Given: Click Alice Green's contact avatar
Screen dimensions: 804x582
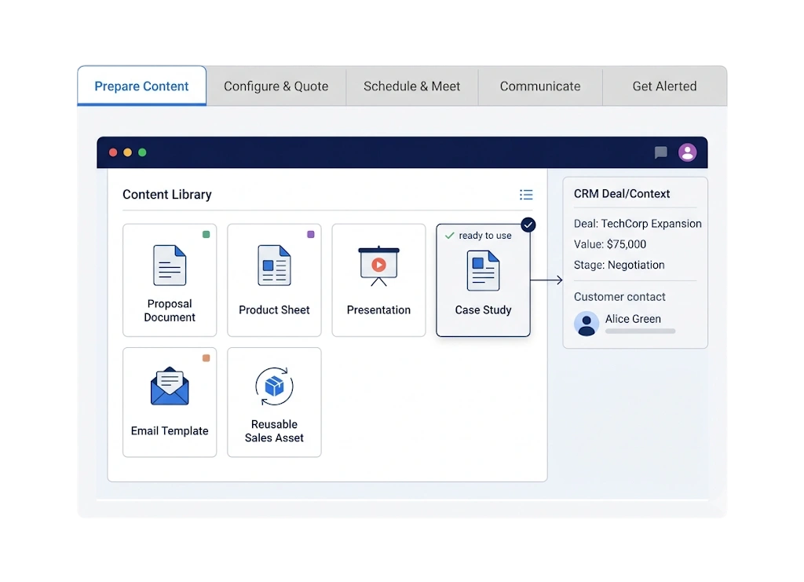Looking at the screenshot, I should point(586,324).
